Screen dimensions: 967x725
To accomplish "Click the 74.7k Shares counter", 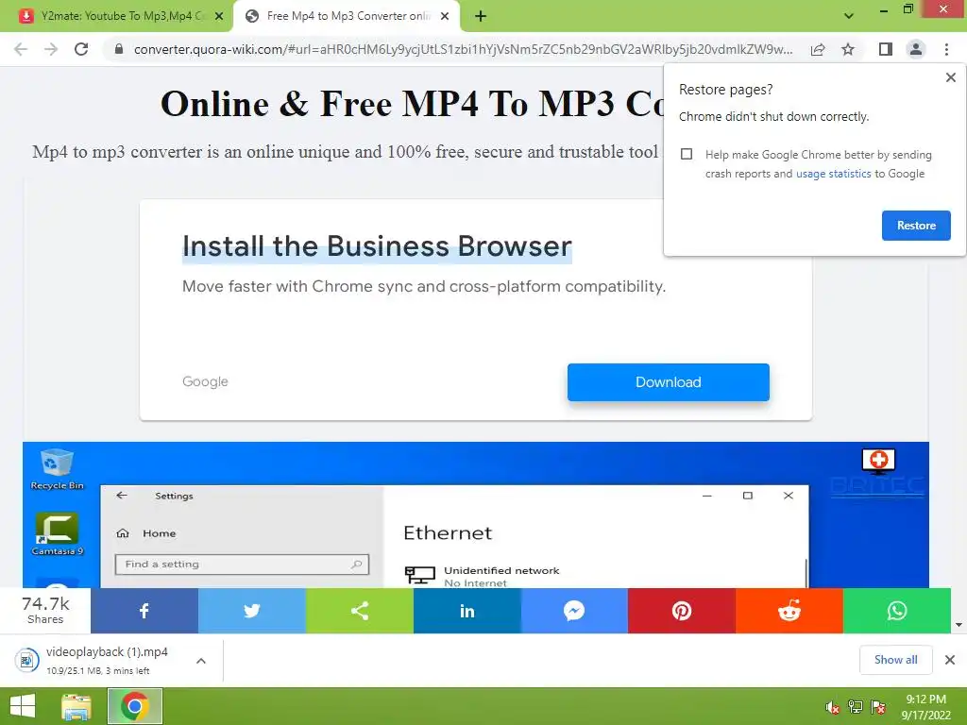I will point(45,611).
